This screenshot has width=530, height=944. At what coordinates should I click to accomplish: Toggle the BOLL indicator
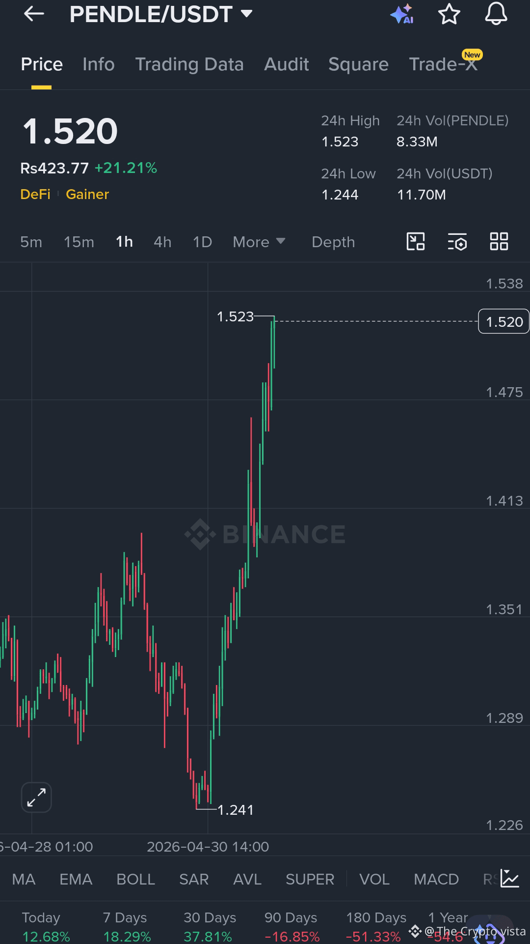pos(135,879)
